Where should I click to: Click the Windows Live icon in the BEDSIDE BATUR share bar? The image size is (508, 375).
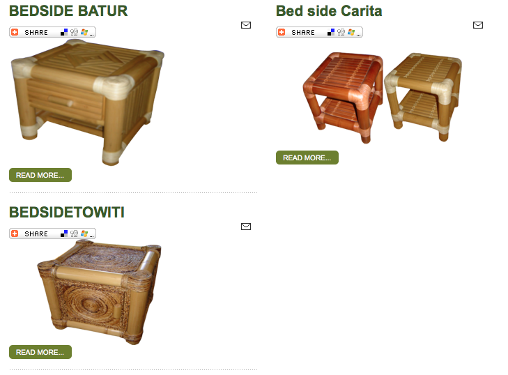(84, 32)
